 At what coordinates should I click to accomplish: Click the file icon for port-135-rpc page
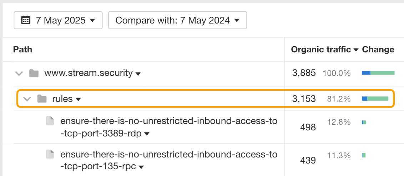tap(50, 154)
